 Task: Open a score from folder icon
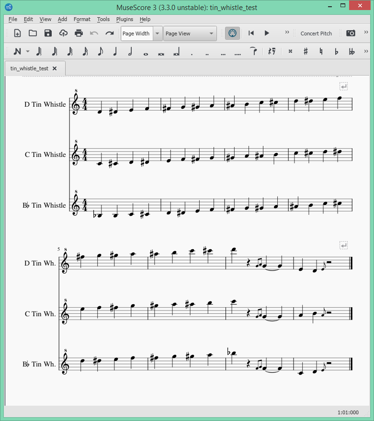(33, 33)
